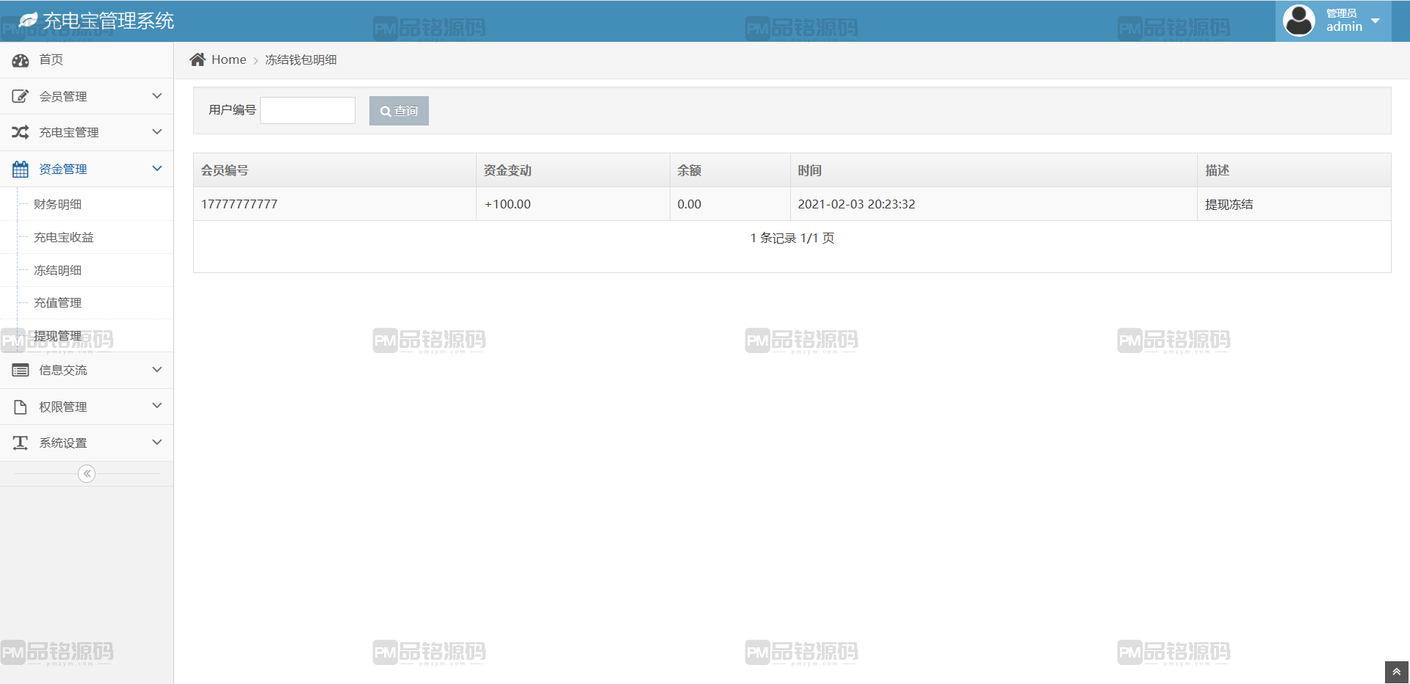
Task: Click the 充电宝管理系统 title
Action: coord(108,21)
